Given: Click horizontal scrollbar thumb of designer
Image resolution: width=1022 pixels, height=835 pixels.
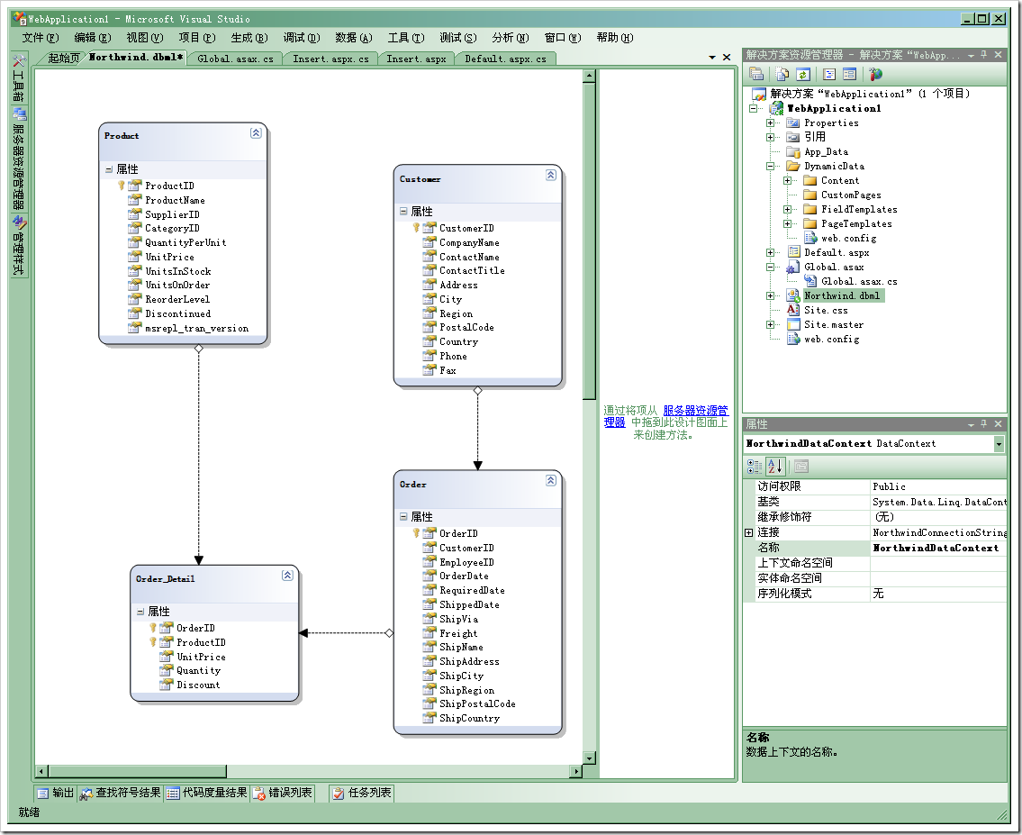Looking at the screenshot, I should coord(138,772).
